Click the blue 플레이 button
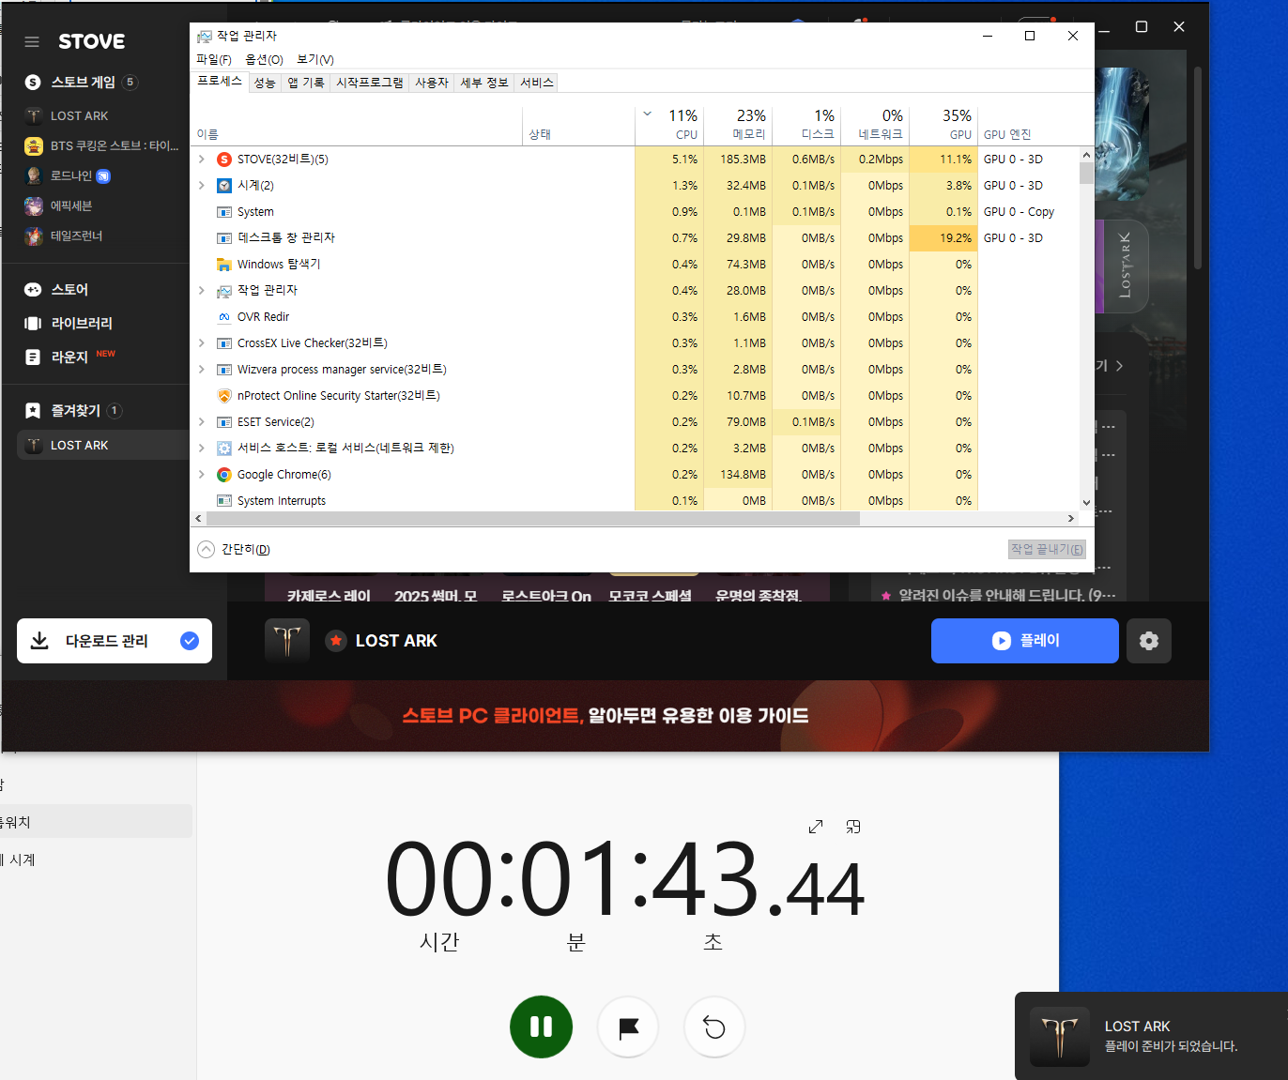This screenshot has width=1288, height=1080. point(1024,641)
